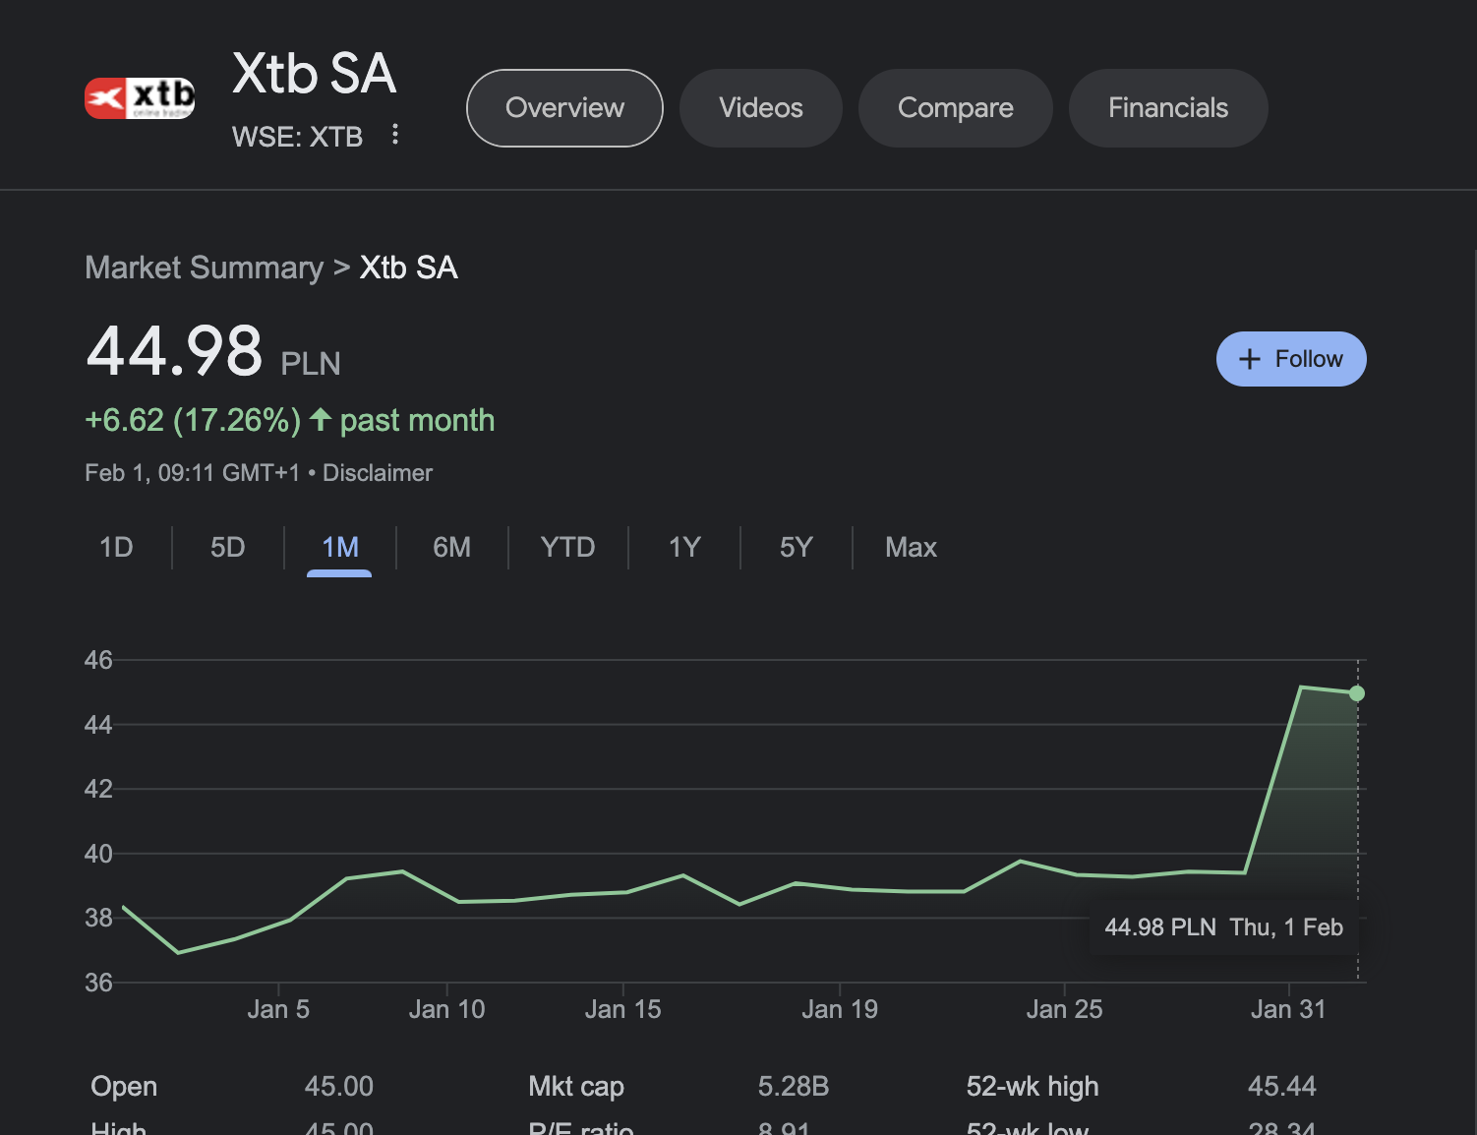Viewport: 1477px width, 1135px height.
Task: Click the Mkt cap label
Action: click(576, 1087)
